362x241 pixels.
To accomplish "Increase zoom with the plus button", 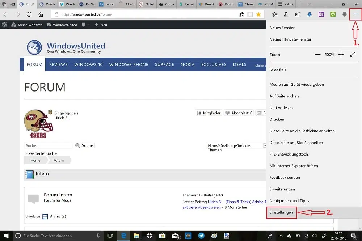I will point(341,55).
